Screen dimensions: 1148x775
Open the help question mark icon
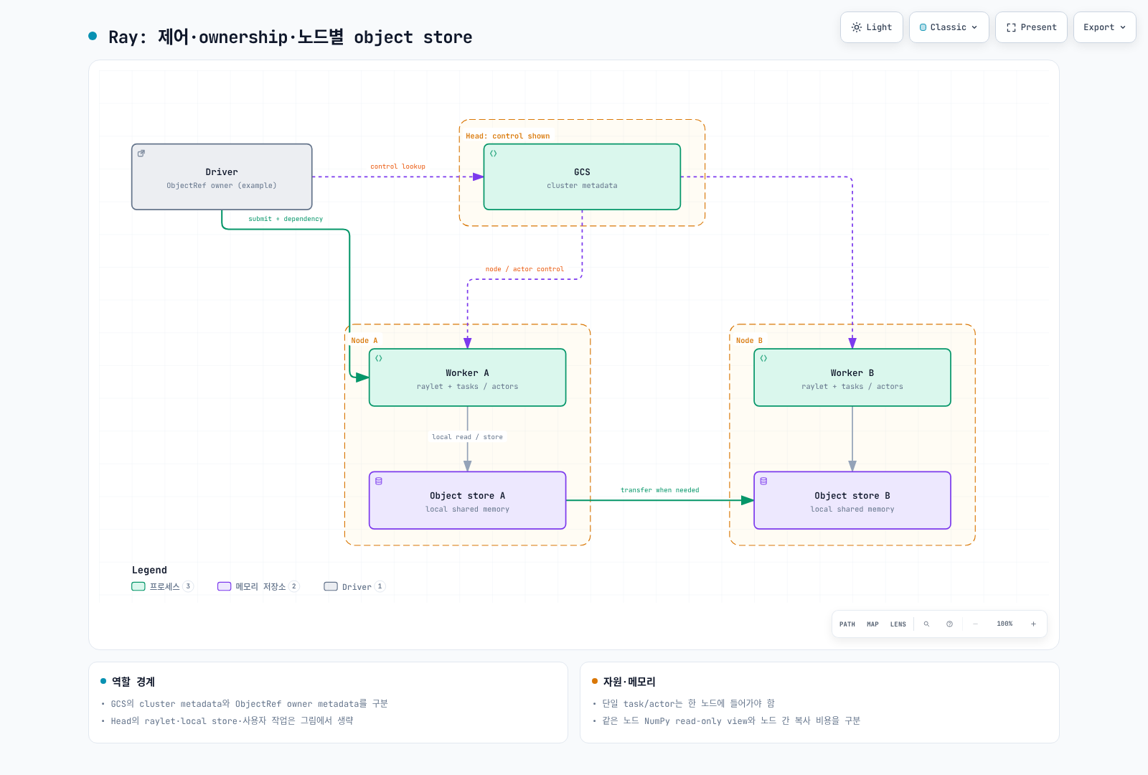tap(949, 624)
